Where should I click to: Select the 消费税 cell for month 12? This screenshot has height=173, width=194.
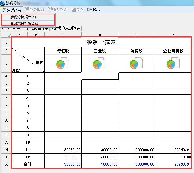coord(136,157)
